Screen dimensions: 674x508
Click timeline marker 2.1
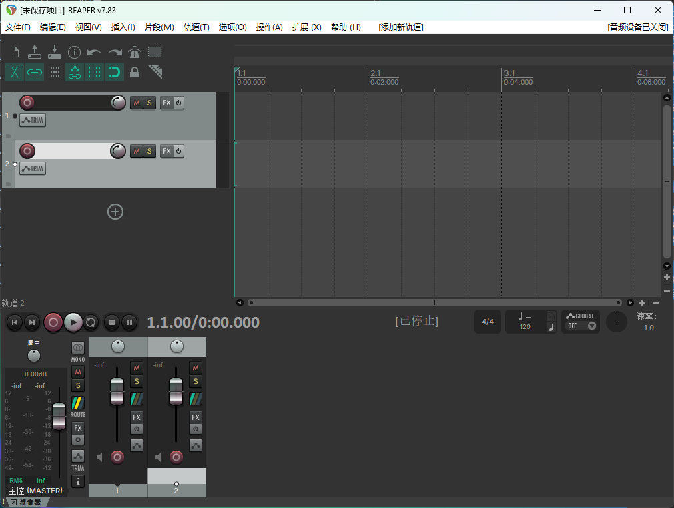[375, 73]
